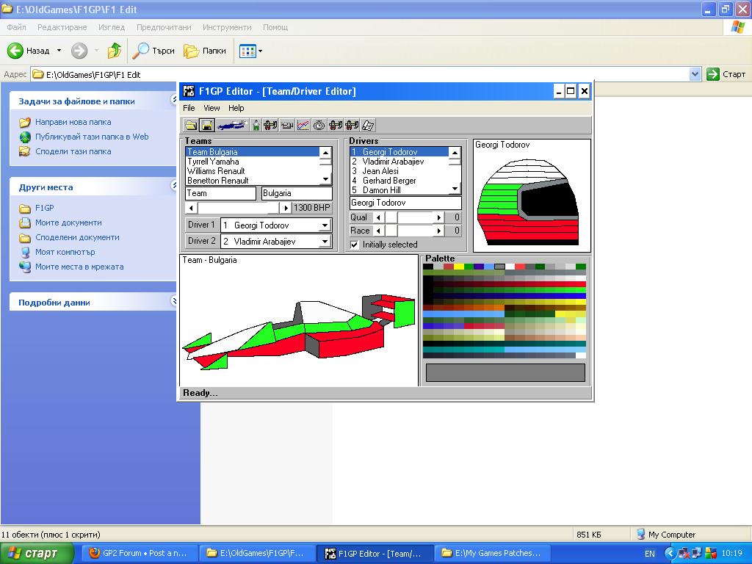This screenshot has height=564, width=752.
Task: Click the stopwatch toolbar icon
Action: click(319, 126)
